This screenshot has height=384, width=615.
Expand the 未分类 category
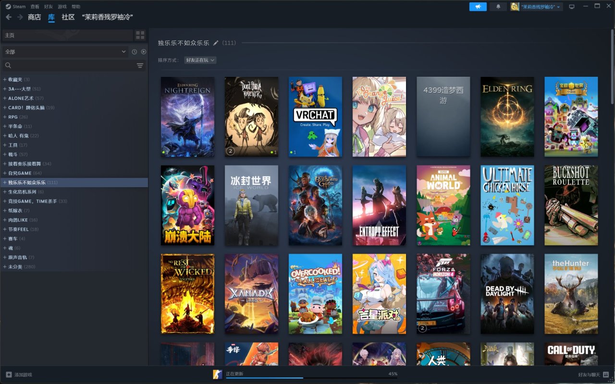pos(5,267)
